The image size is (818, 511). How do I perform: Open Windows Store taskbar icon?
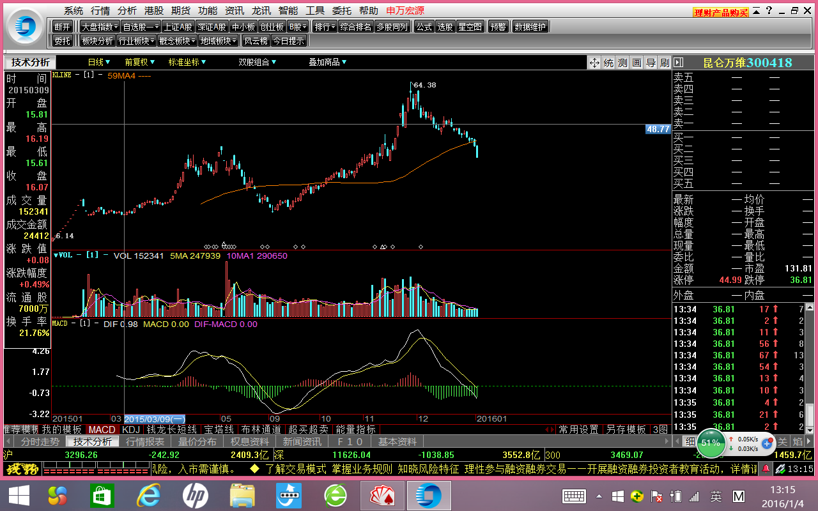[x=103, y=496]
